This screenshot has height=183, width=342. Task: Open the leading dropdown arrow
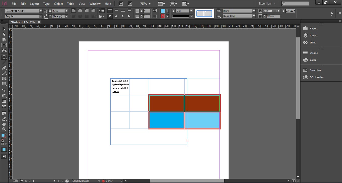coord(66,16)
